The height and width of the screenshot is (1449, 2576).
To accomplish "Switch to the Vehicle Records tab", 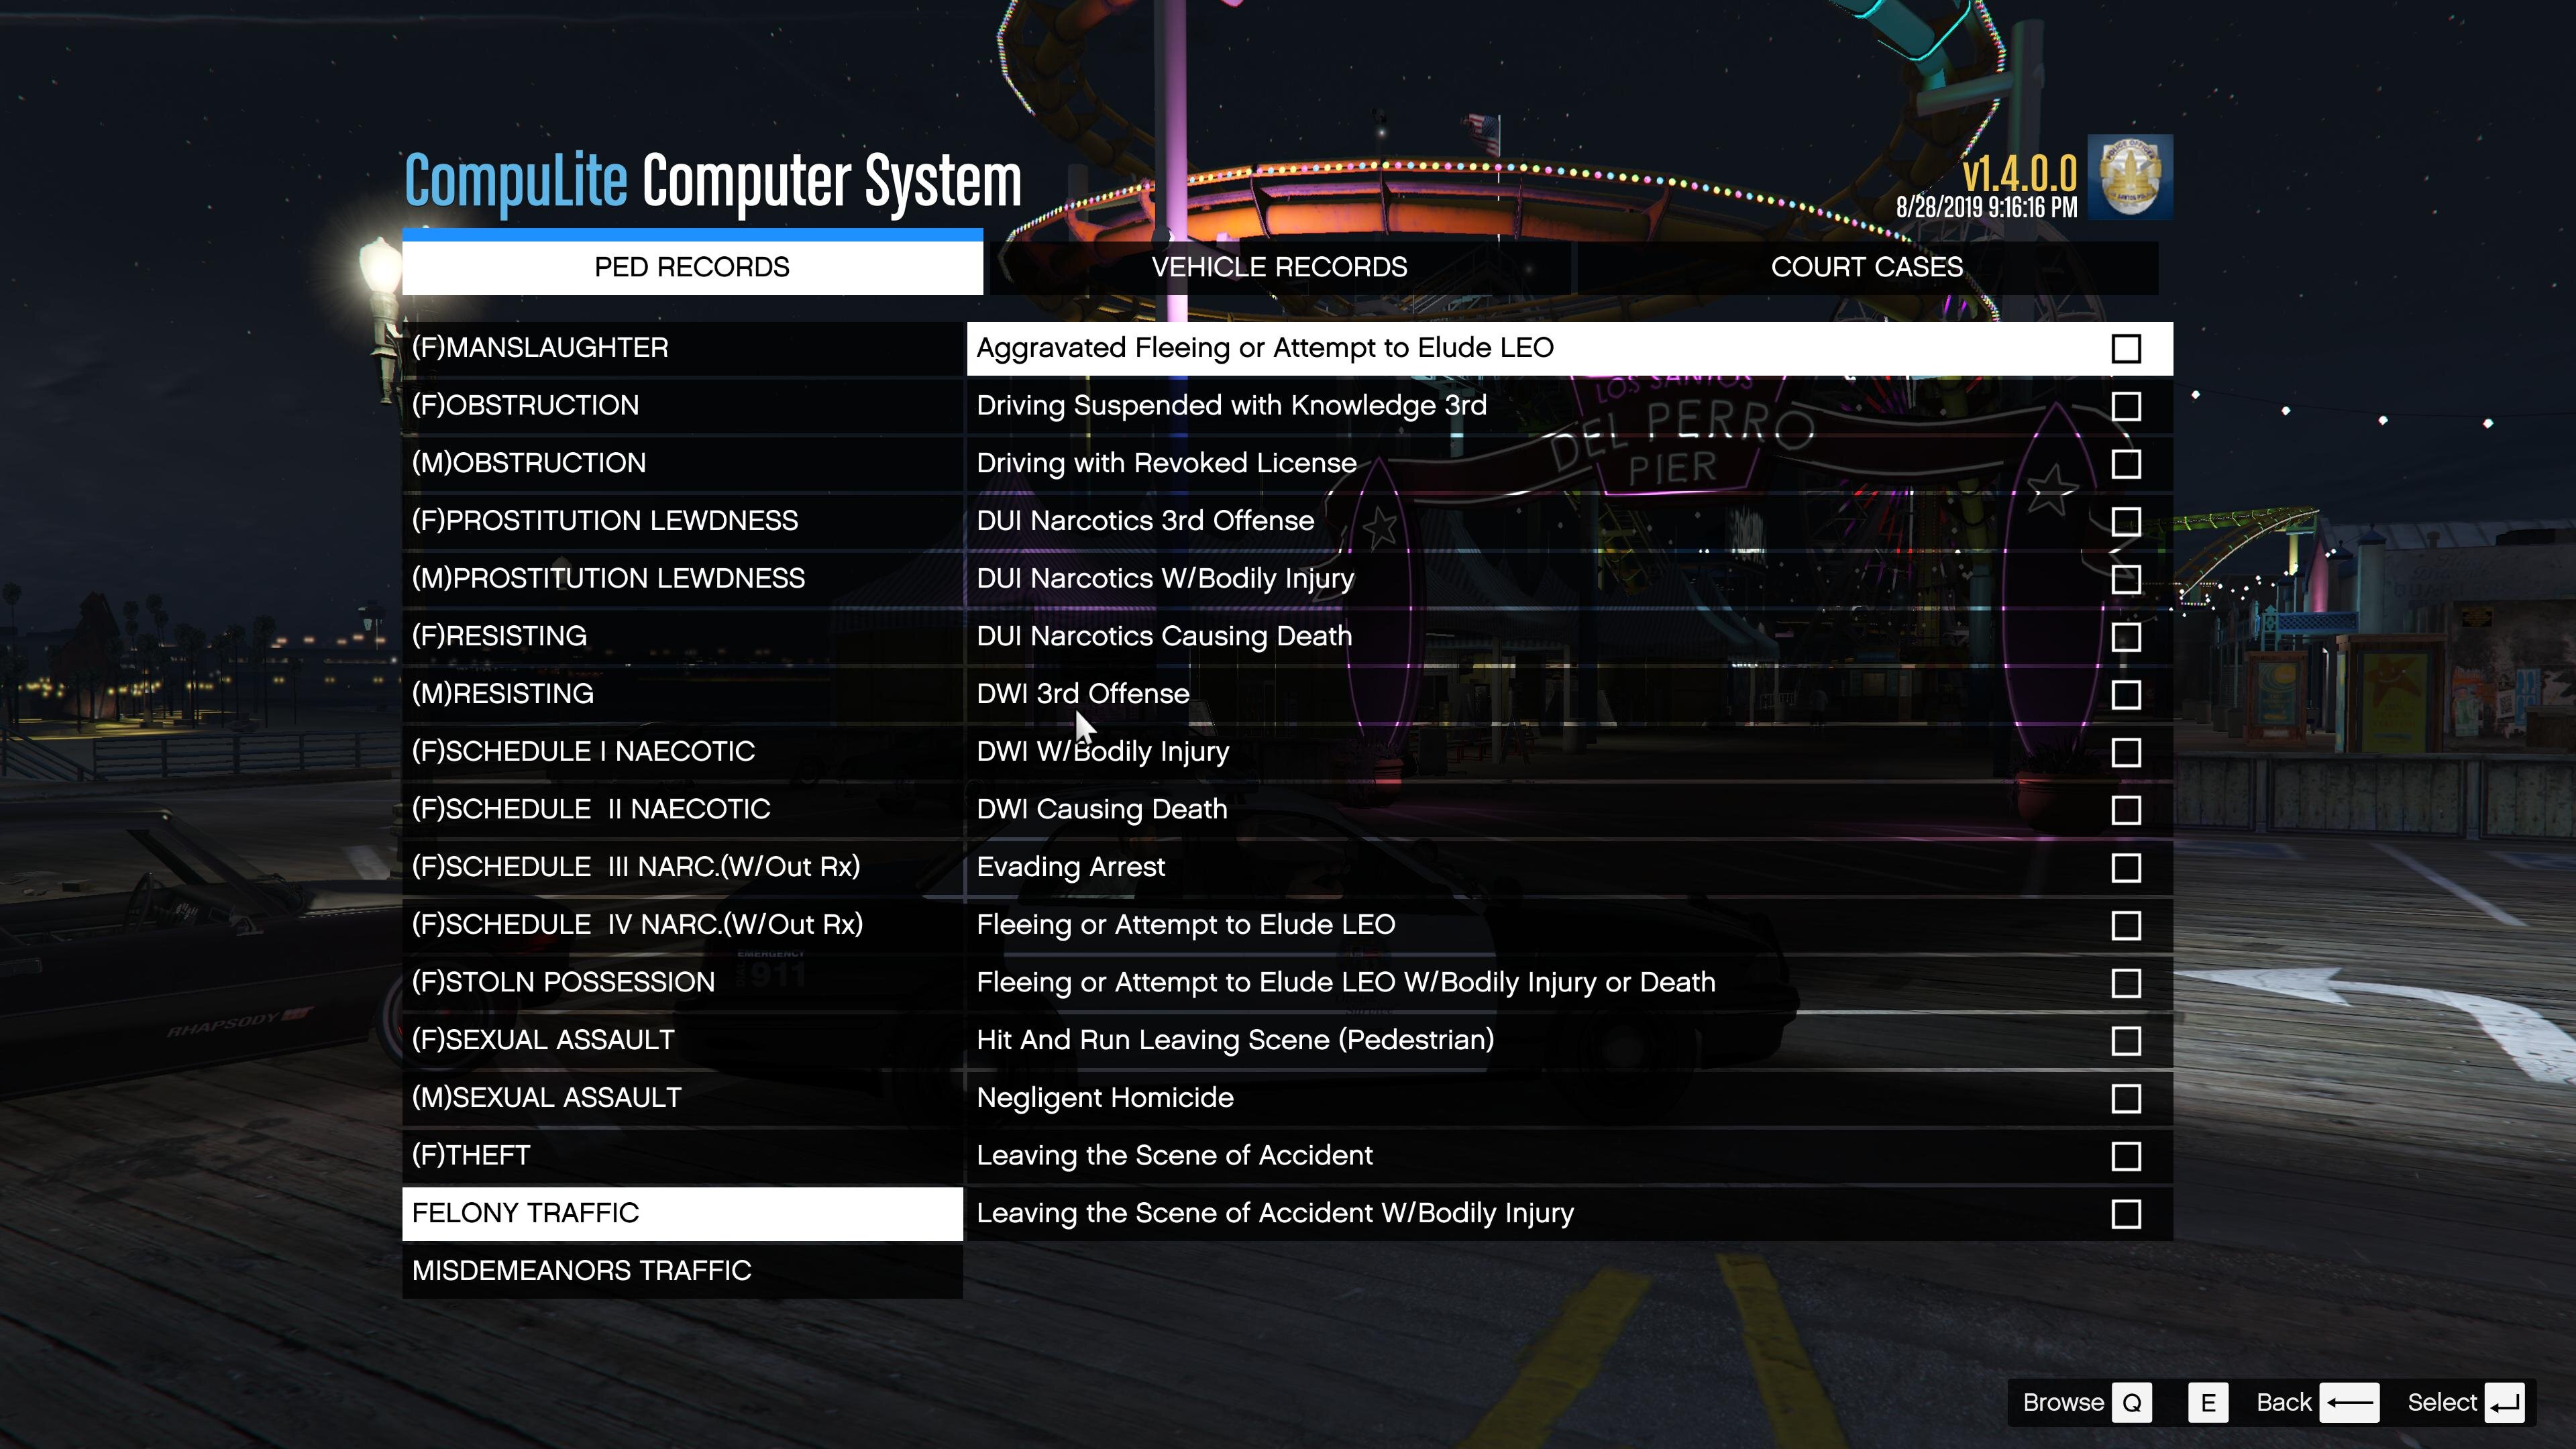I will pyautogui.click(x=1279, y=267).
